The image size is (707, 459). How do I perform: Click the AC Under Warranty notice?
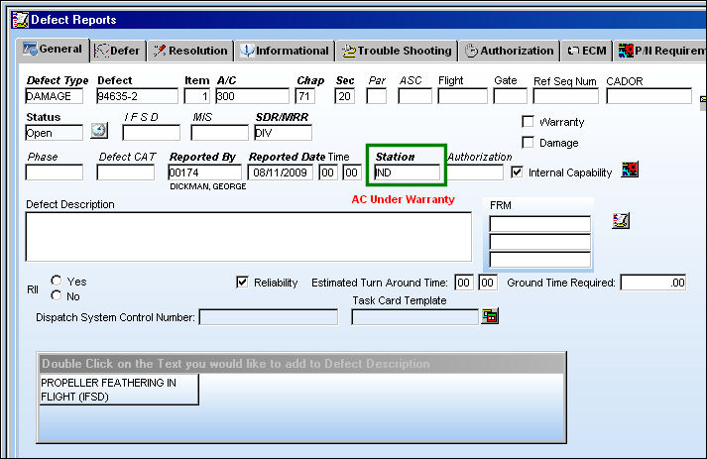tap(404, 199)
